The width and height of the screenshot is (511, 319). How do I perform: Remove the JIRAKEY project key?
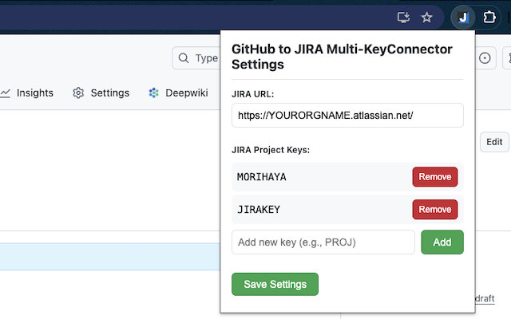tap(434, 209)
